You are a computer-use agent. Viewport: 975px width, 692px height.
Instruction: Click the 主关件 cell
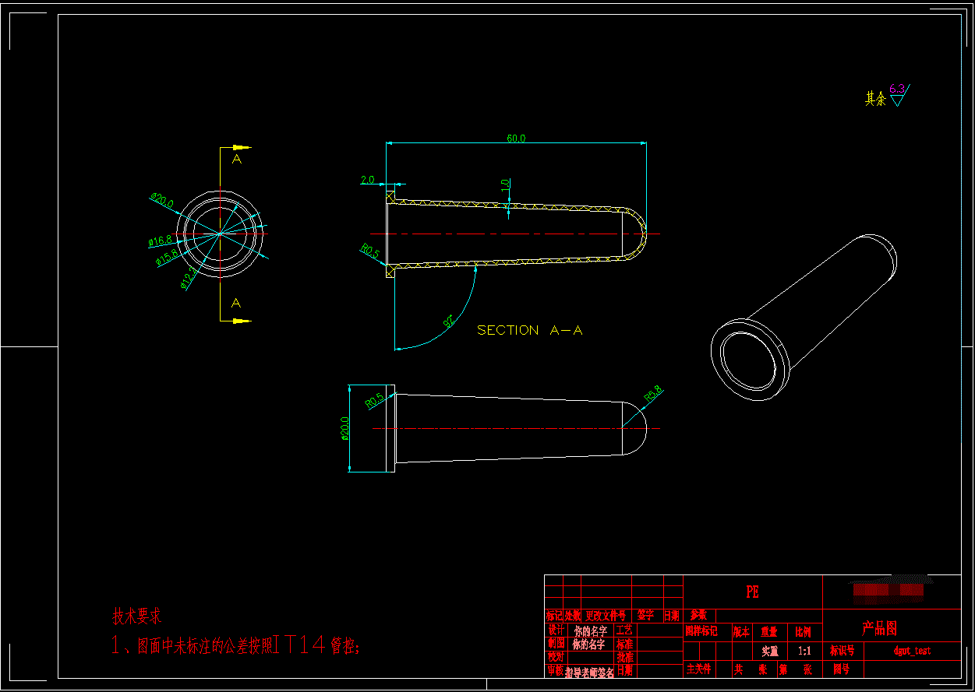[699, 669]
